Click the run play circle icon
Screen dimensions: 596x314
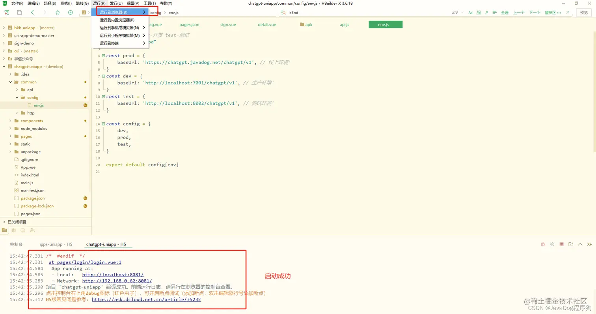tap(70, 13)
